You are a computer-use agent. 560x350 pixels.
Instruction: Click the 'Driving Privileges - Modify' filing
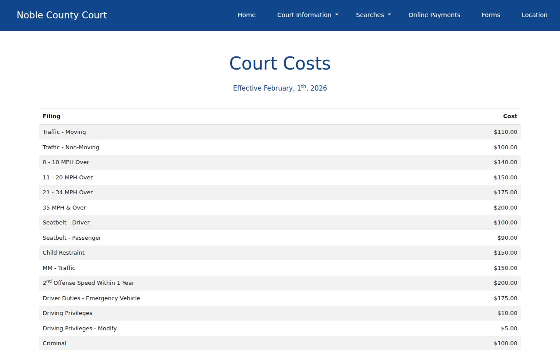coord(80,329)
